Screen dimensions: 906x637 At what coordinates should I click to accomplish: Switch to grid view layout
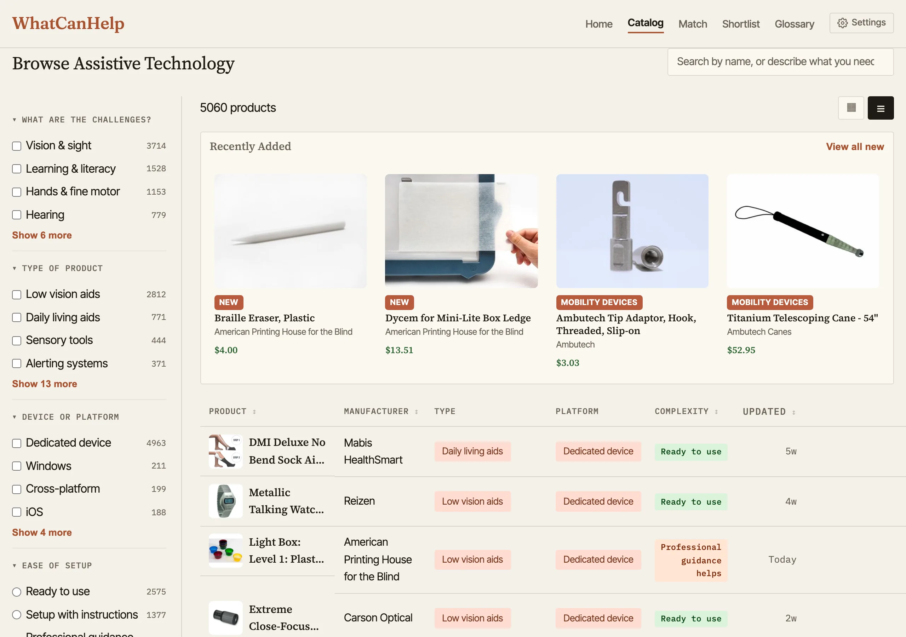[851, 108]
